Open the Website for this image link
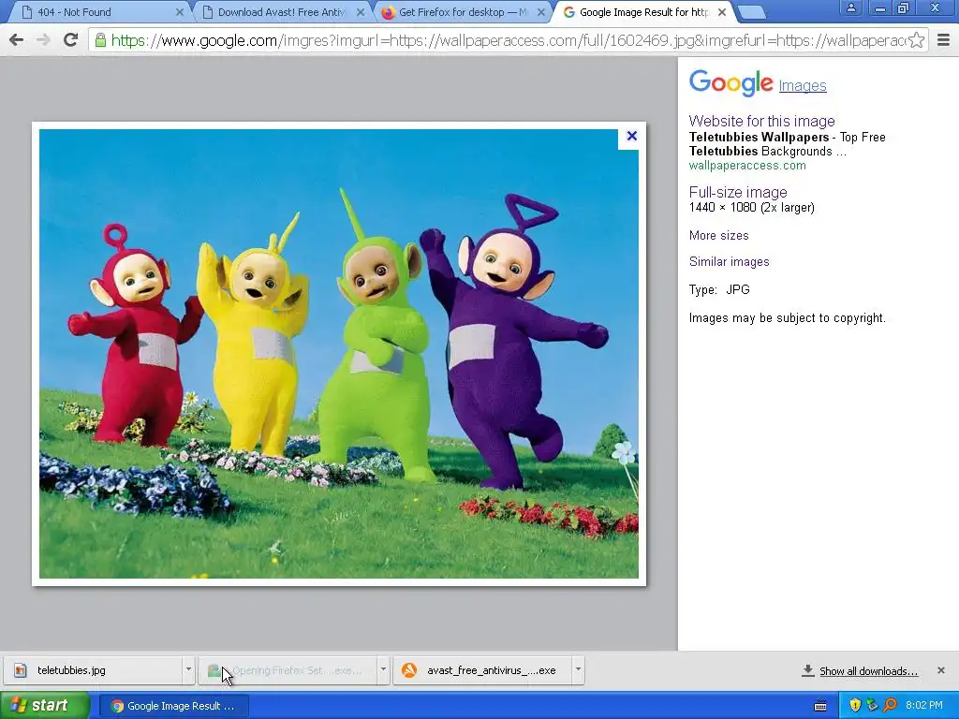 point(761,121)
